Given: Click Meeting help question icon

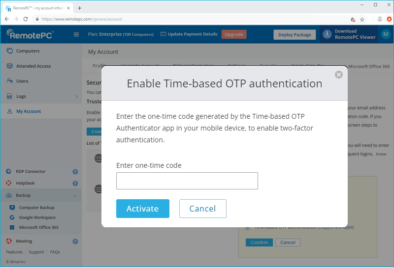Looking at the screenshot, I should [x=75, y=241].
